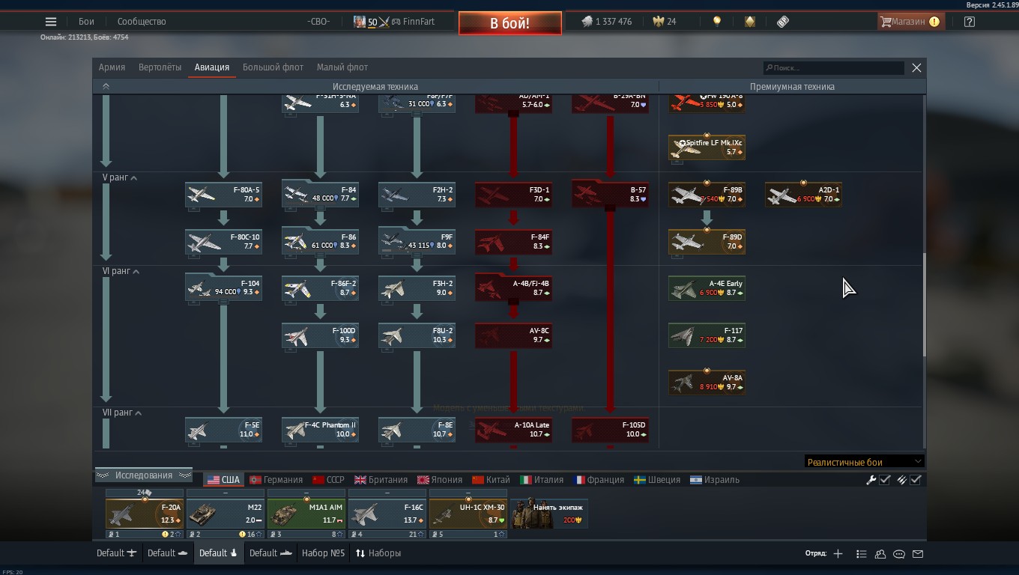The height and width of the screenshot is (575, 1019).
Task: Select the Набор №5 preset
Action: 323,553
